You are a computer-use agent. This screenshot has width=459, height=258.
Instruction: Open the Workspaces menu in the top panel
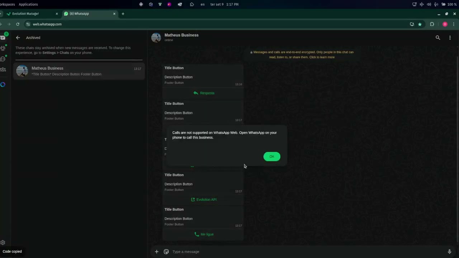[x=7, y=4]
